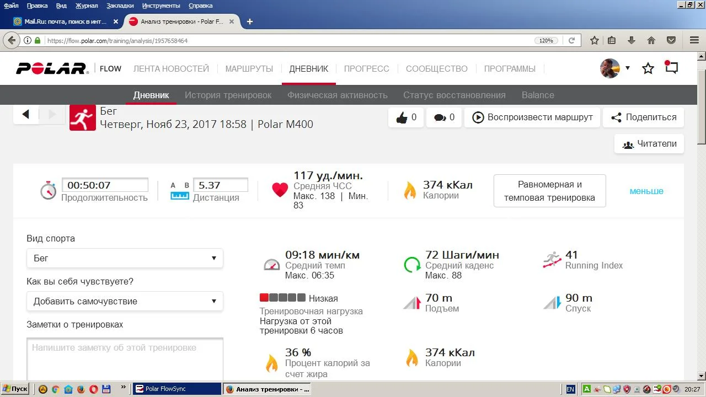Click the green padlock security icon

click(x=38, y=40)
